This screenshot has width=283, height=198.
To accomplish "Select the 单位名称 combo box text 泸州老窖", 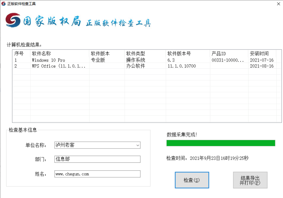I will [x=65, y=145].
